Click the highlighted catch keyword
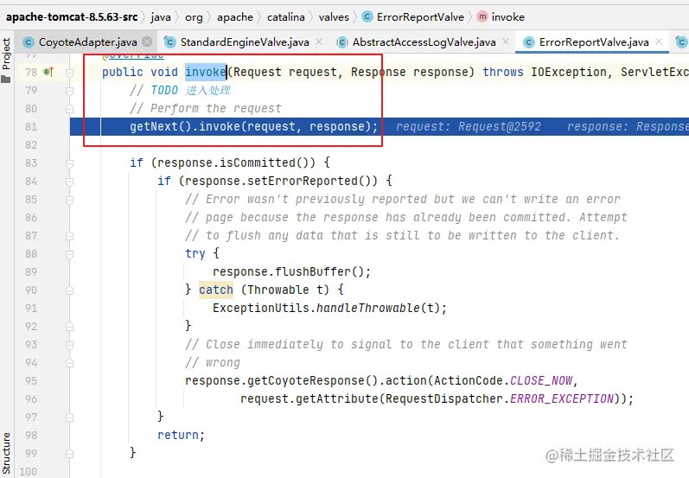 point(216,290)
